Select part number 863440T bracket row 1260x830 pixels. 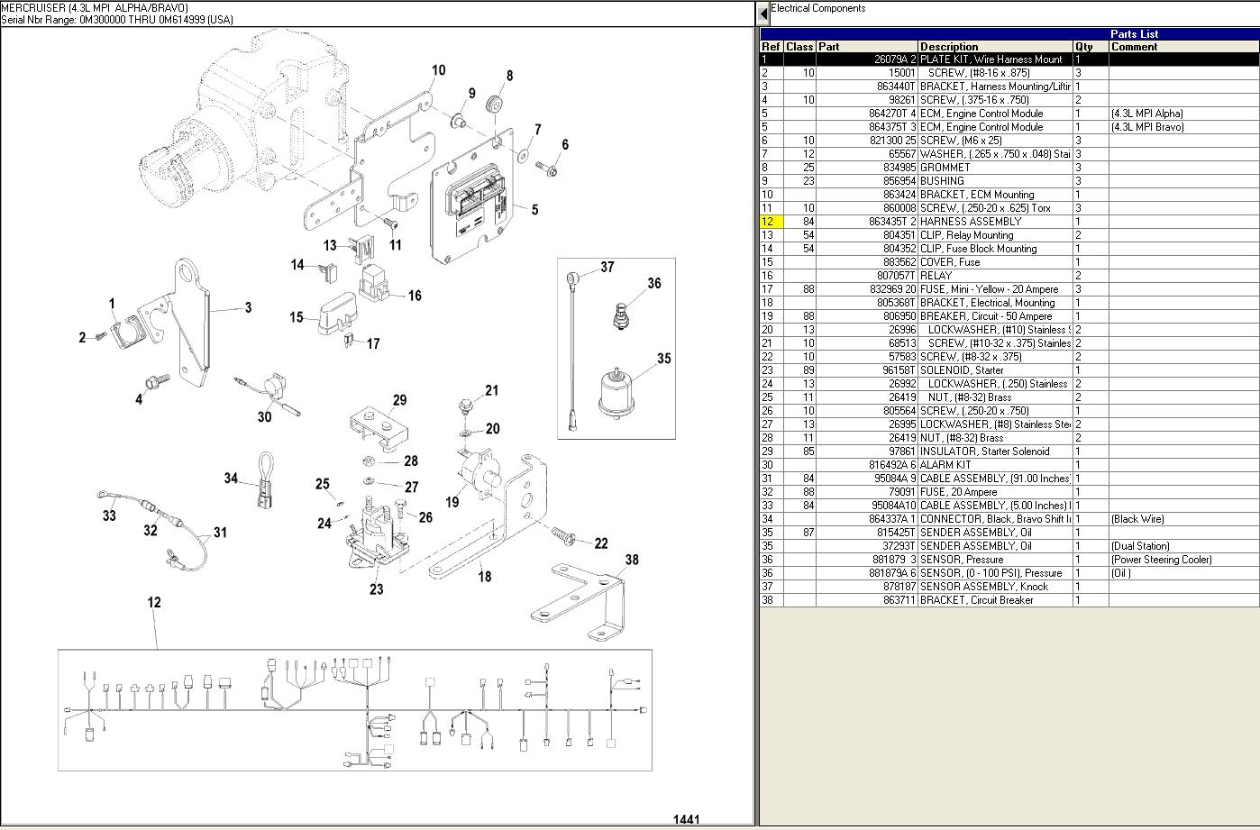1009,87
